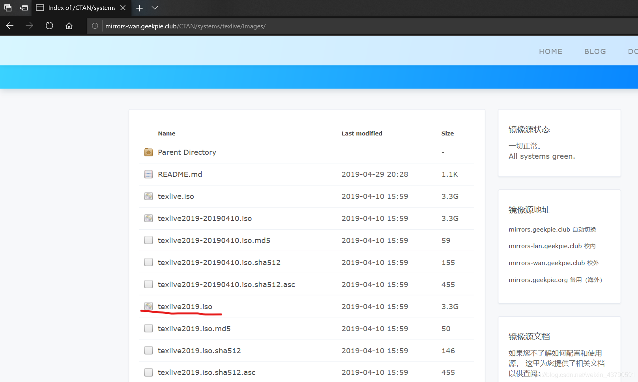This screenshot has height=382, width=638.
Task: Open texlive2019.iso.sha512.asc link
Action: coord(207,372)
